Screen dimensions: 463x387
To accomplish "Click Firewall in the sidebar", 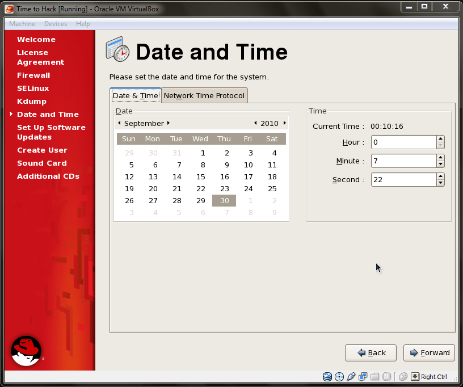I will point(33,75).
